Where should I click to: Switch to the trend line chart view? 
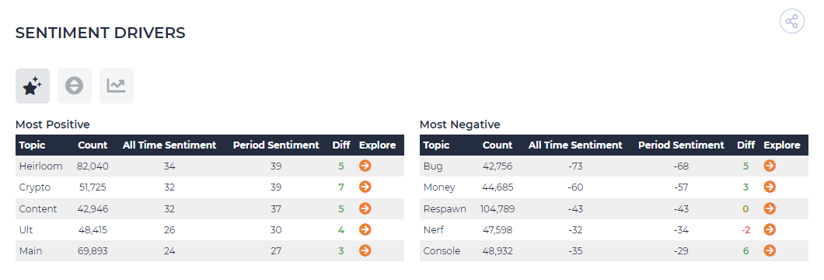coord(116,86)
